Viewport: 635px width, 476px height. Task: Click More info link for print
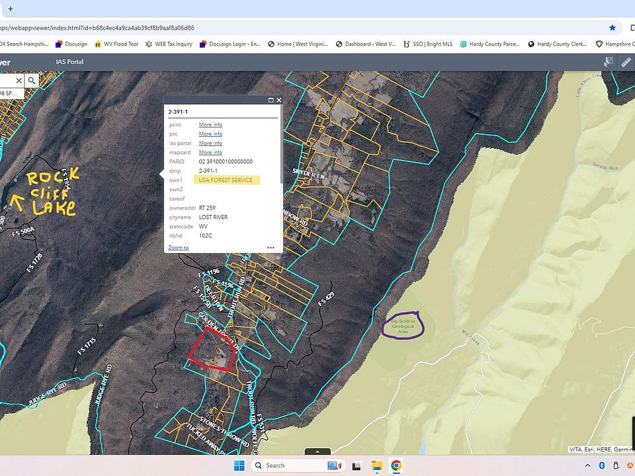[210, 124]
